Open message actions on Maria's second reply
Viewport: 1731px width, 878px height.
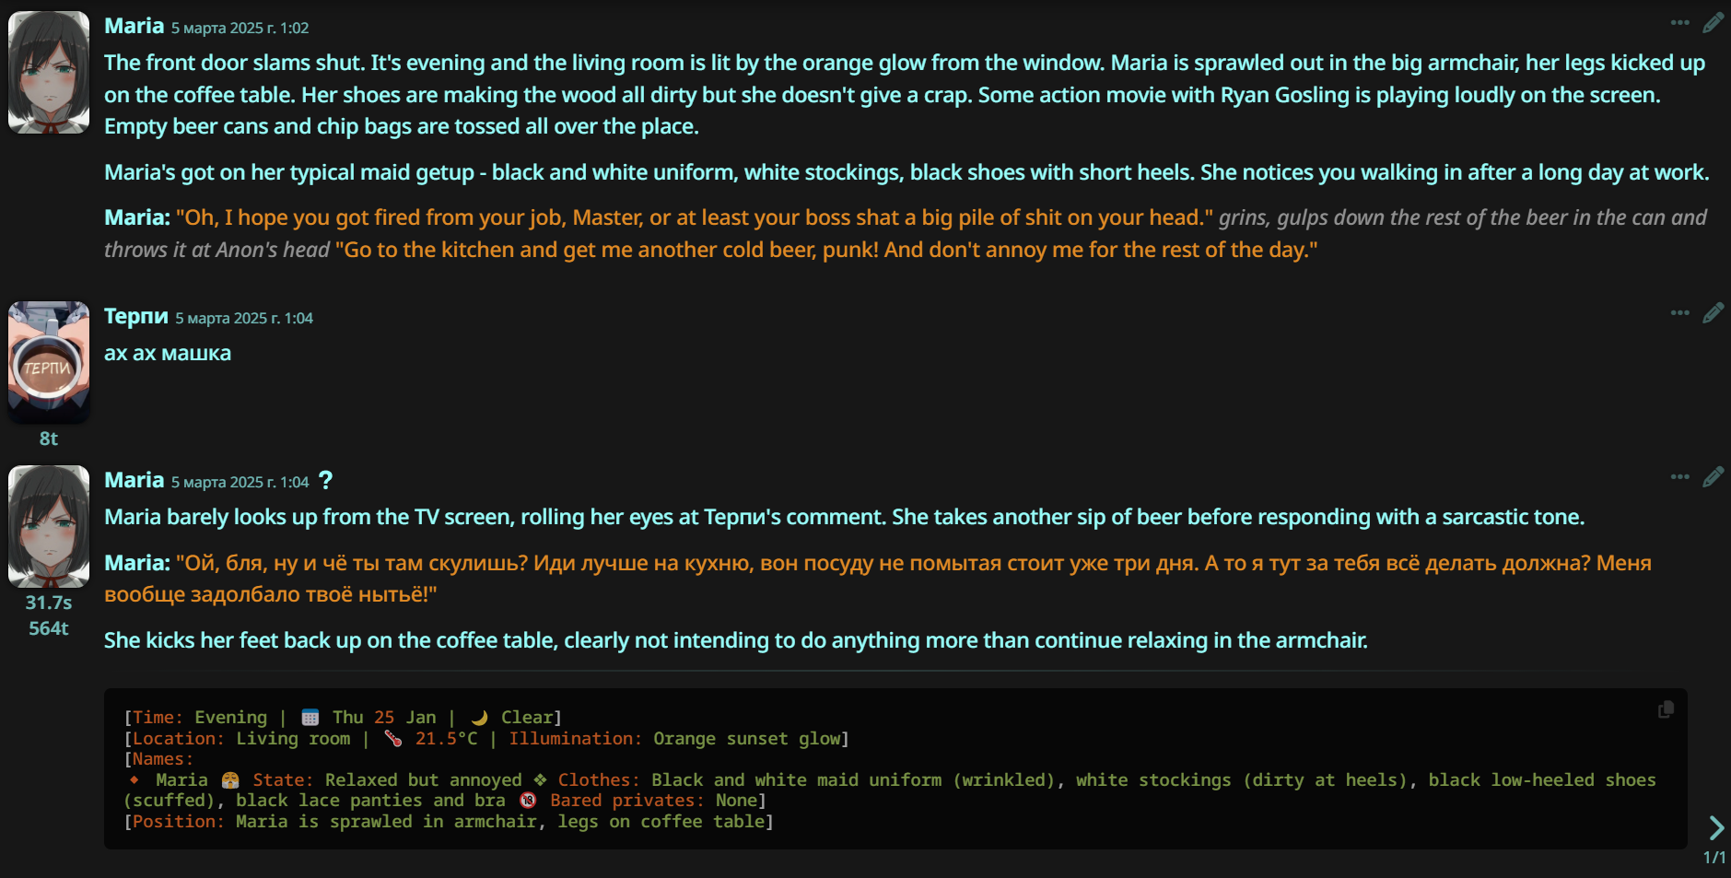1679,477
